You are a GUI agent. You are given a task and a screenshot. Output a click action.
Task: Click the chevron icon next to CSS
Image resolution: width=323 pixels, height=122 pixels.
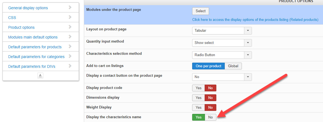70,17
